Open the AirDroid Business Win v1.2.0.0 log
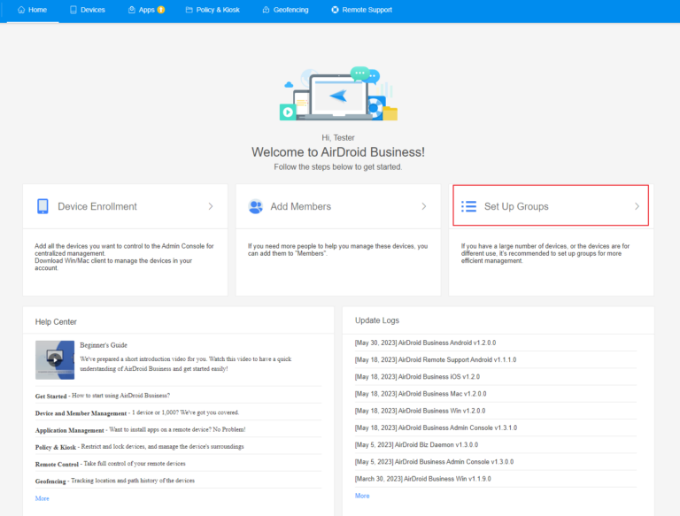Screen dimensions: 680x516 [x=420, y=411]
